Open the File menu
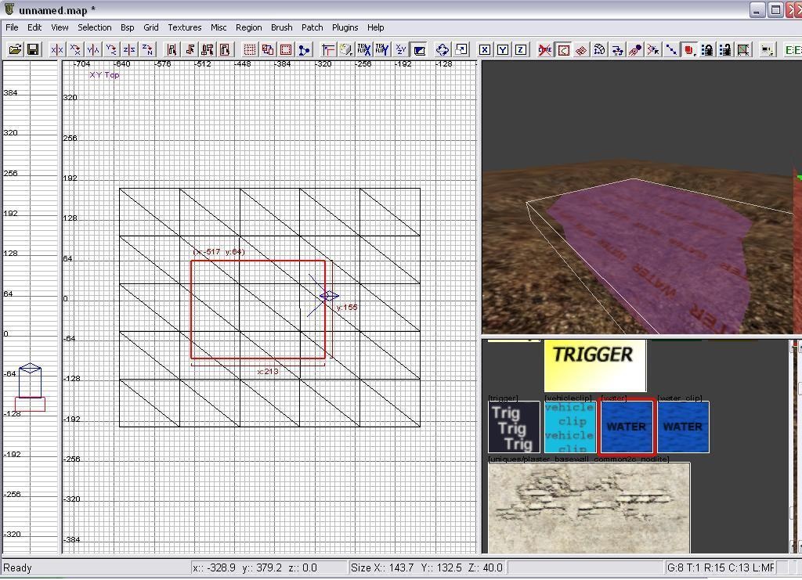 click(x=12, y=27)
